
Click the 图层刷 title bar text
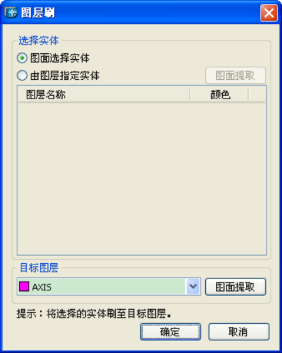pos(38,13)
